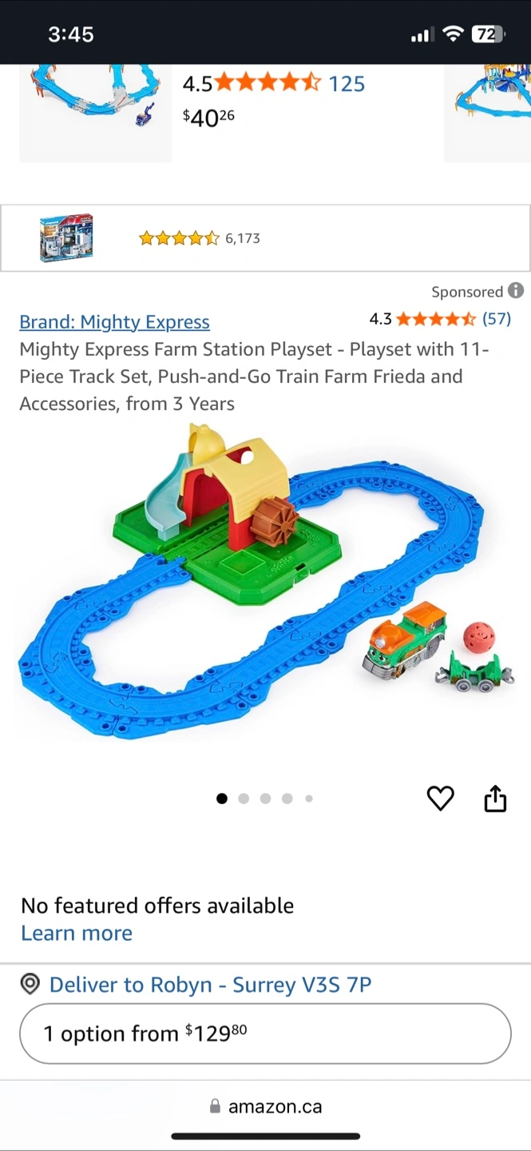This screenshot has width=531, height=1151.
Task: Open the (57) reviews count
Action: click(497, 319)
